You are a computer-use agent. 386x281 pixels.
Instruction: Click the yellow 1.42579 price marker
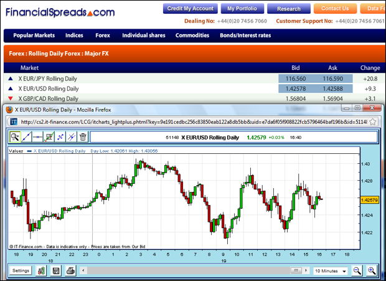(x=369, y=200)
